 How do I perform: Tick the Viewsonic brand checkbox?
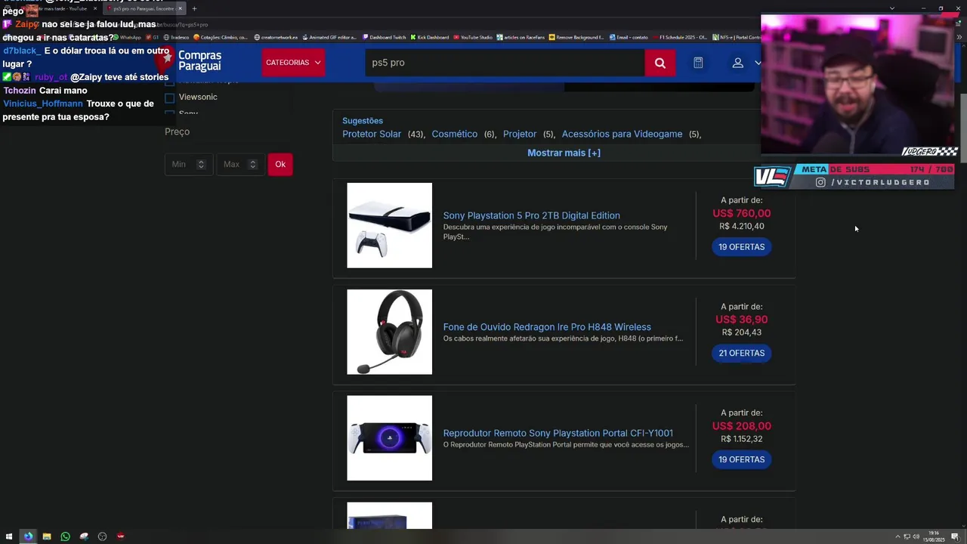tap(169, 97)
